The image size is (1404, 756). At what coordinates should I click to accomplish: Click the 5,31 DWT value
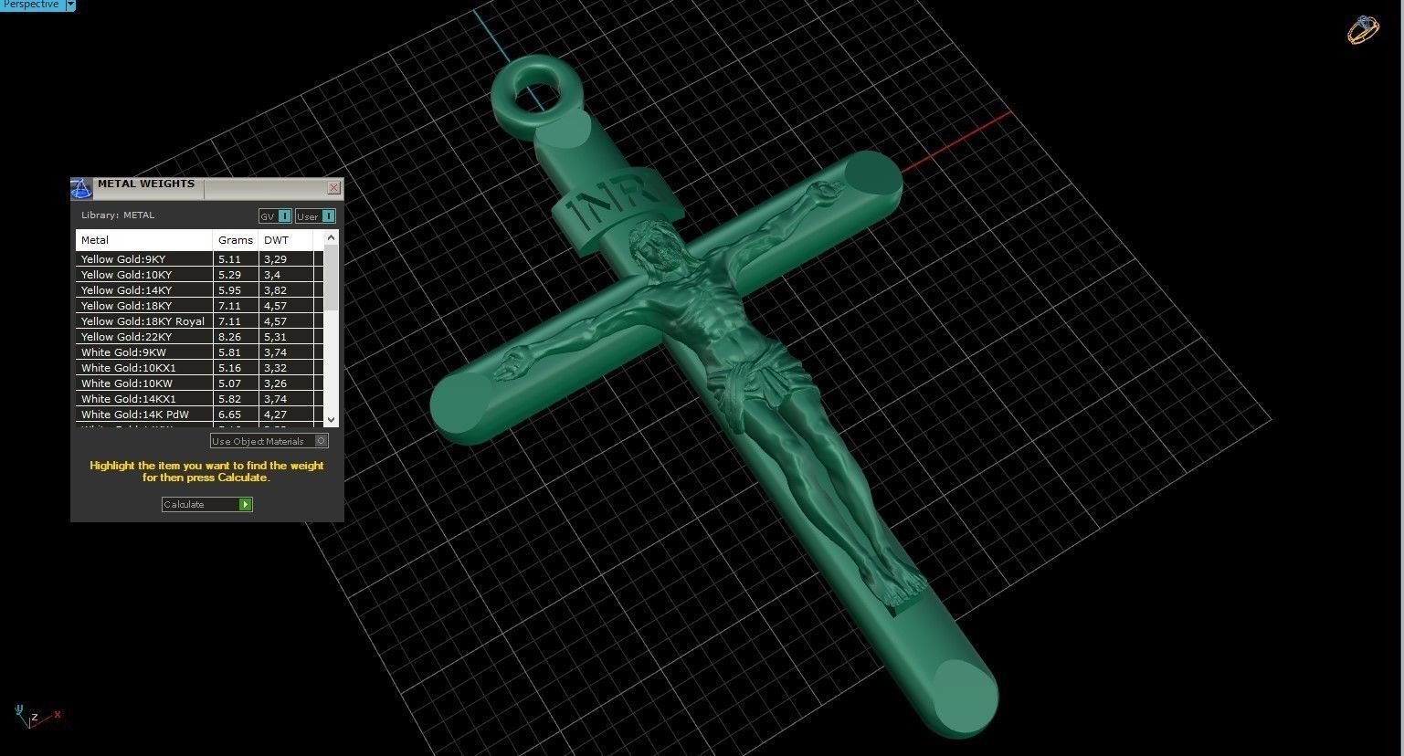tap(275, 337)
